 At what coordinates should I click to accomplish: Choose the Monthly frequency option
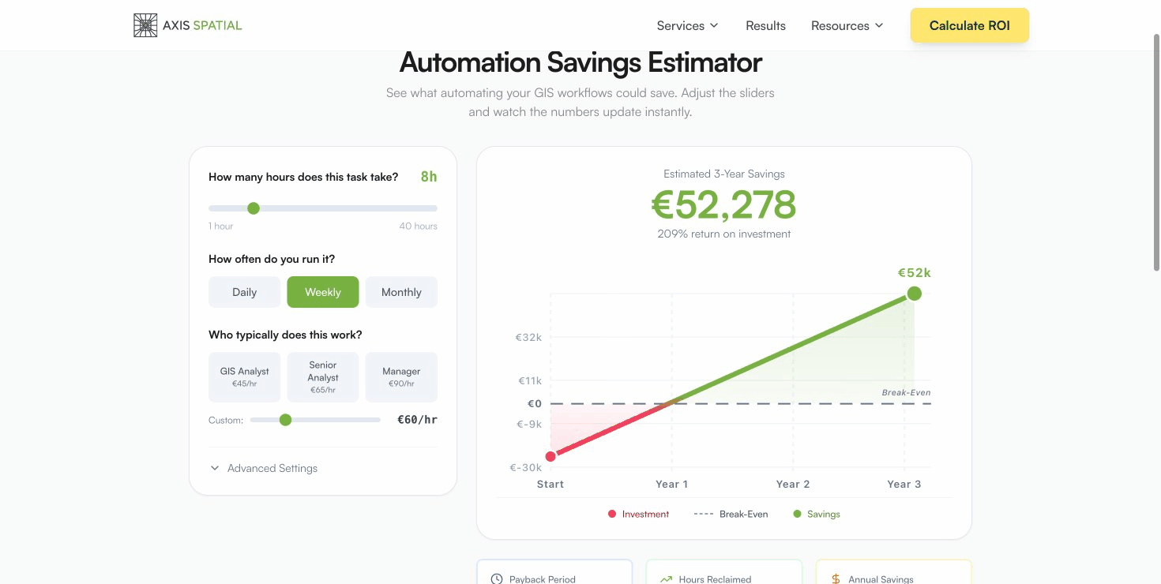click(401, 292)
